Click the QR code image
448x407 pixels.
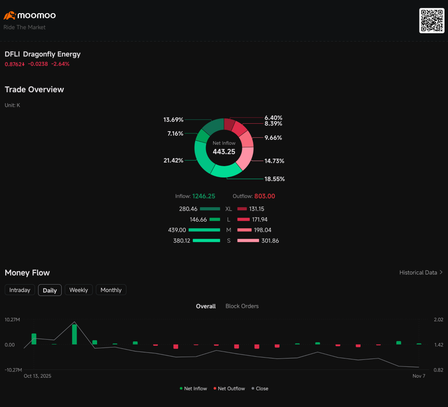point(431,21)
